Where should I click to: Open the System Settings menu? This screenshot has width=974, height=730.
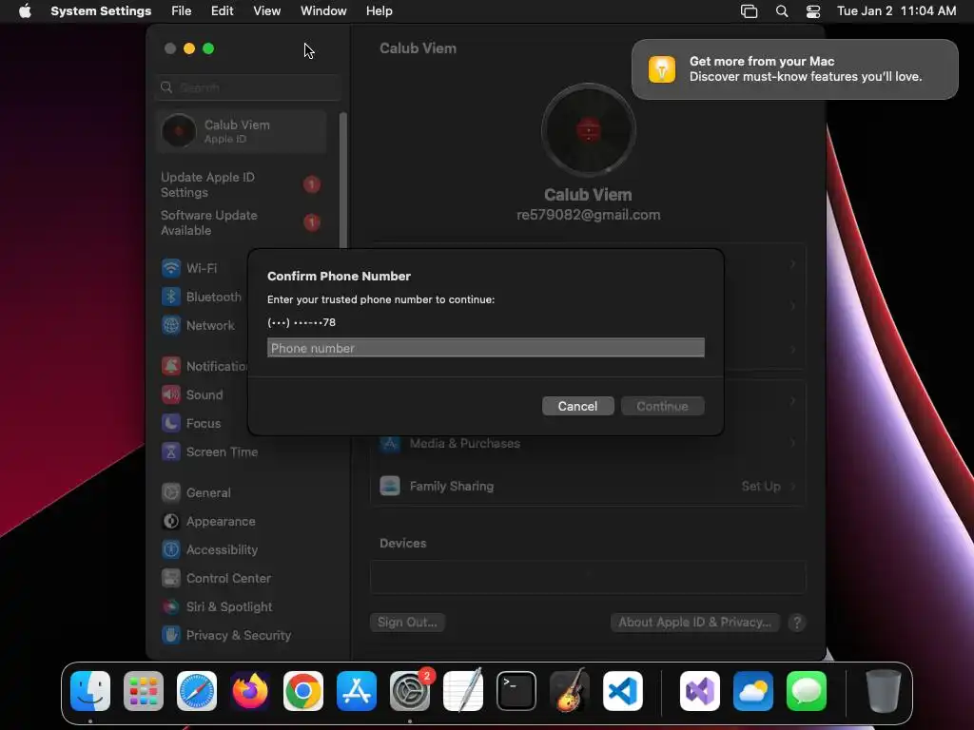pos(101,11)
